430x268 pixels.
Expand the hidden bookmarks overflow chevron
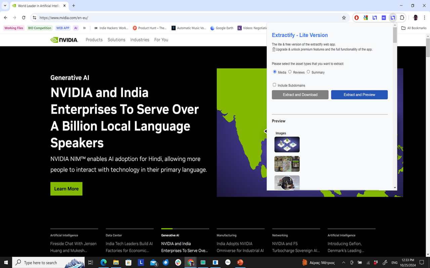pyautogui.click(x=84, y=28)
